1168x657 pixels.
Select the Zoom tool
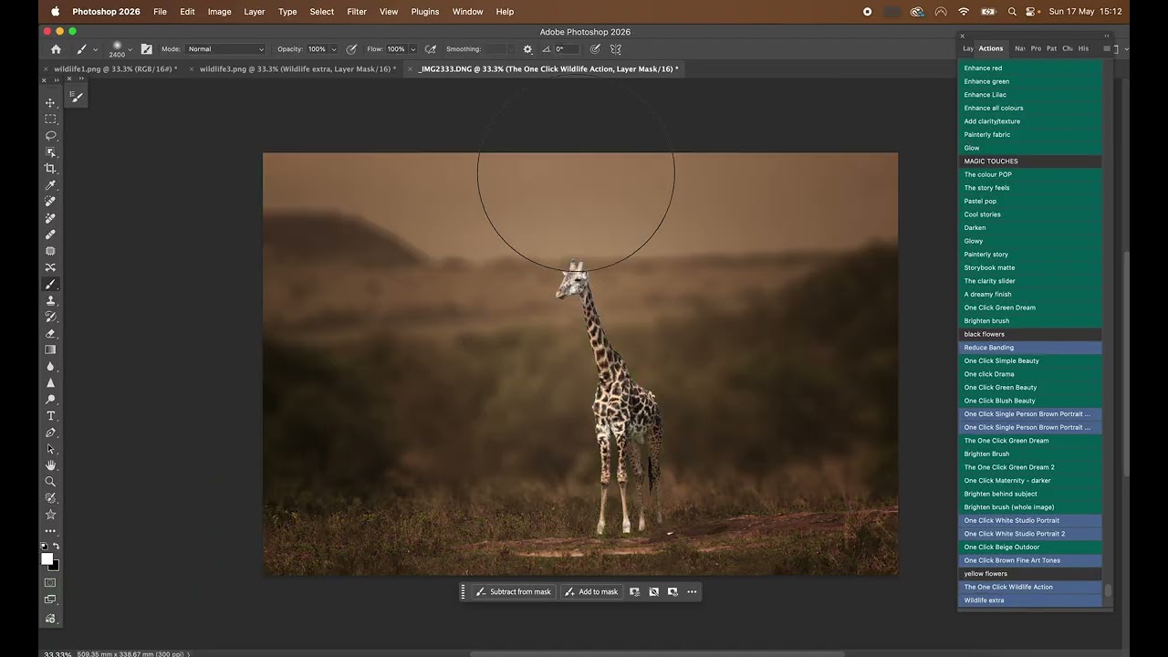tap(50, 481)
